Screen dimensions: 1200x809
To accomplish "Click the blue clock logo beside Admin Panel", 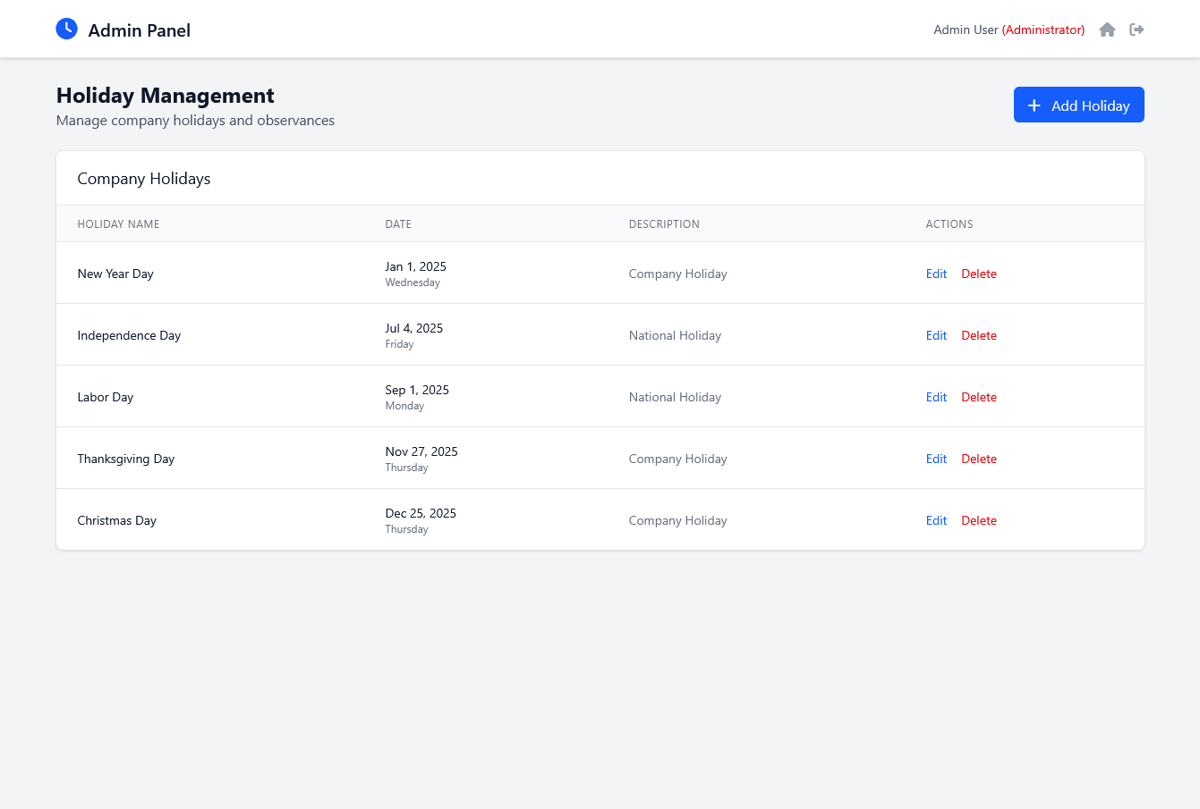I will tap(66, 29).
